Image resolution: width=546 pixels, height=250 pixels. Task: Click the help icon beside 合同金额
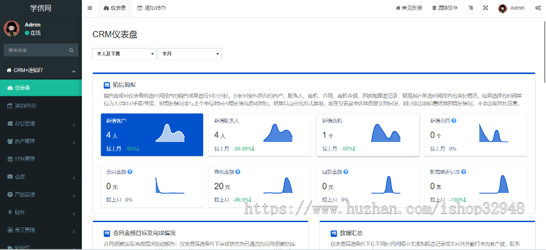click(x=130, y=172)
